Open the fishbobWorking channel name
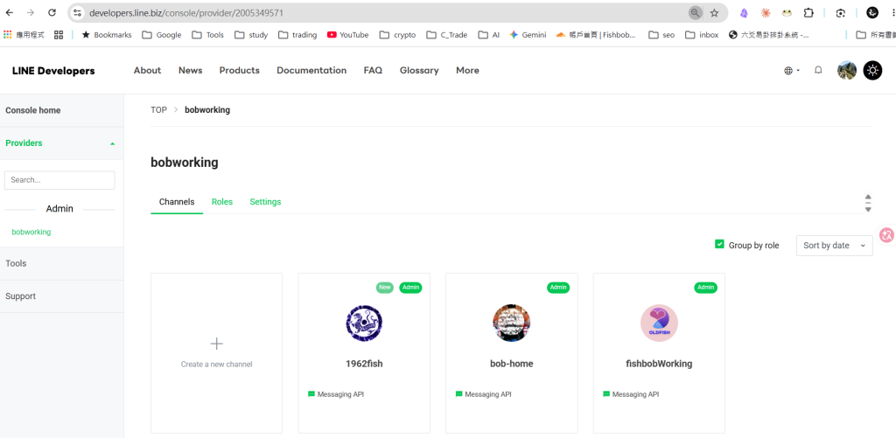The image size is (896, 438). [x=659, y=363]
